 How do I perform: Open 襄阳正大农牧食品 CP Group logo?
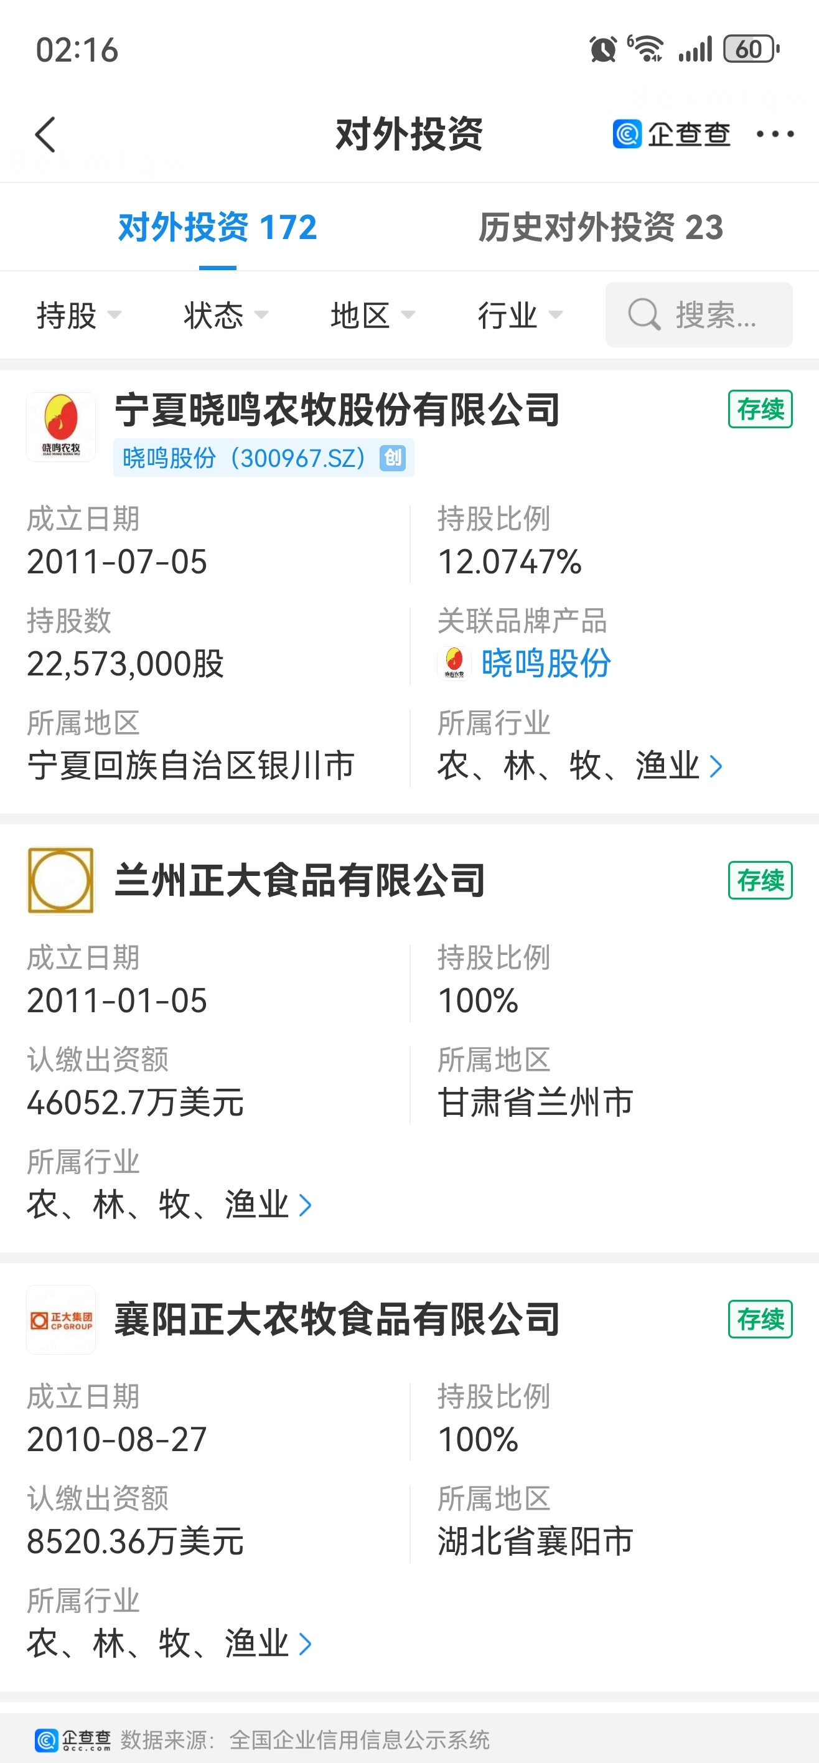(61, 1320)
